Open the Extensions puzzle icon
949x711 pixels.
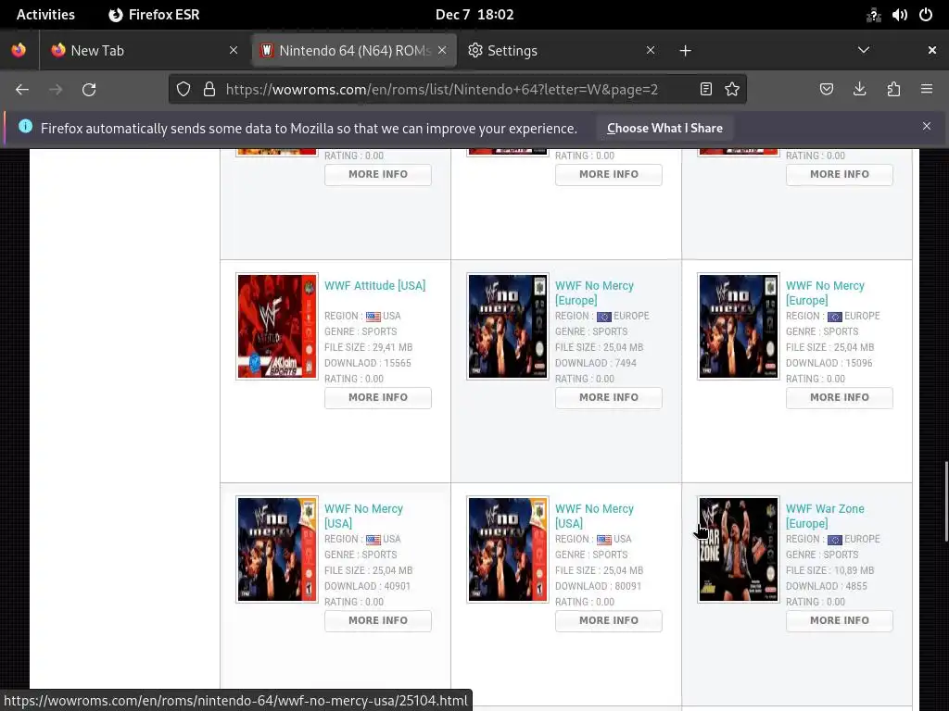[x=893, y=90]
